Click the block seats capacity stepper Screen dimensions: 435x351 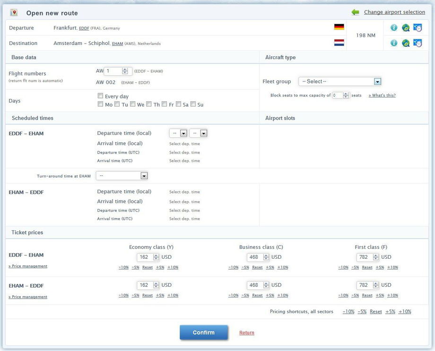click(346, 96)
